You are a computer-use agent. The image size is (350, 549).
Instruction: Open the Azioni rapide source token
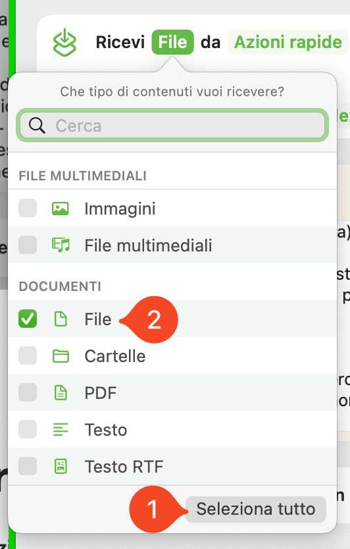click(x=287, y=42)
